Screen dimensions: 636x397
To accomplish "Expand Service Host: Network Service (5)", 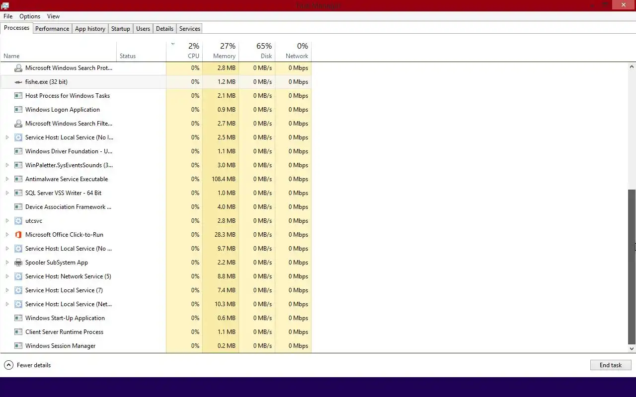I will pos(7,276).
